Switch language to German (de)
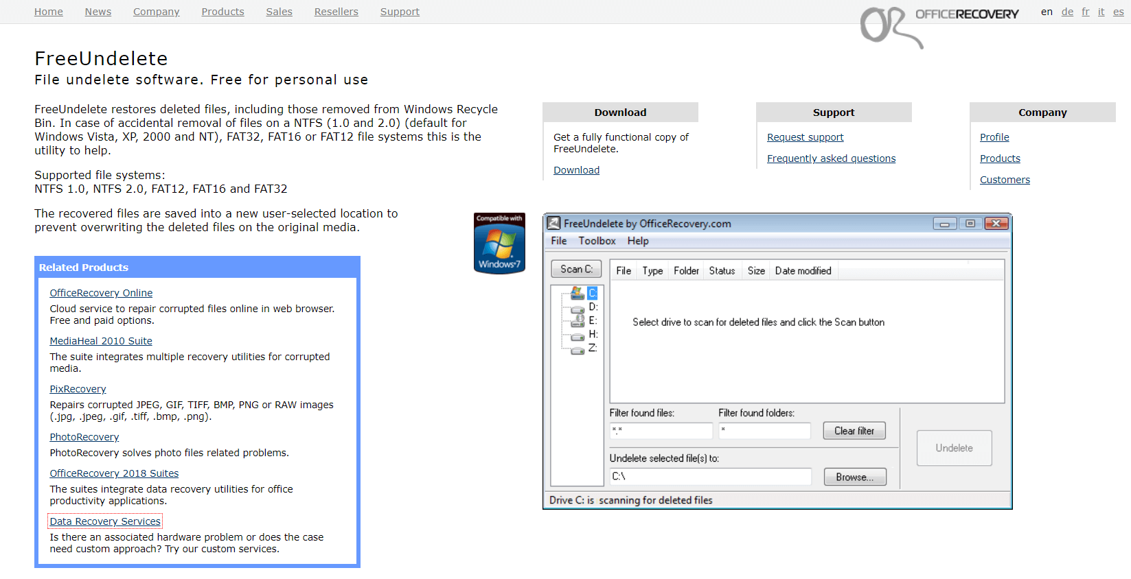 (1067, 12)
